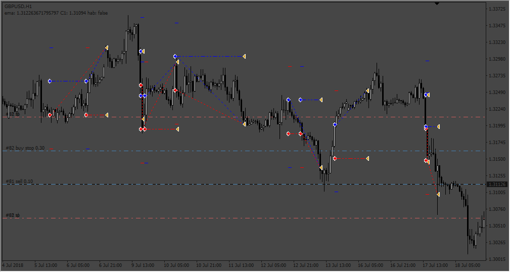Viewport: 510px width, 272px height.
Task: Click the 17 Jul 13:00 time label
Action: pyautogui.click(x=436, y=265)
